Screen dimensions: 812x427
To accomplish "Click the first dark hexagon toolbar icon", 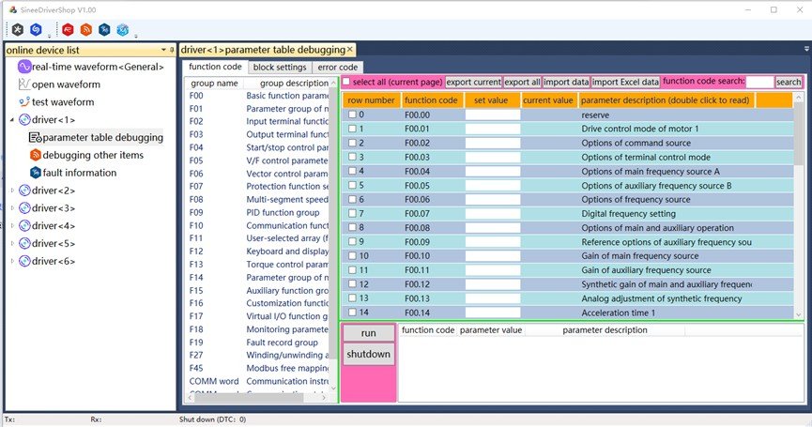I will (x=18, y=29).
